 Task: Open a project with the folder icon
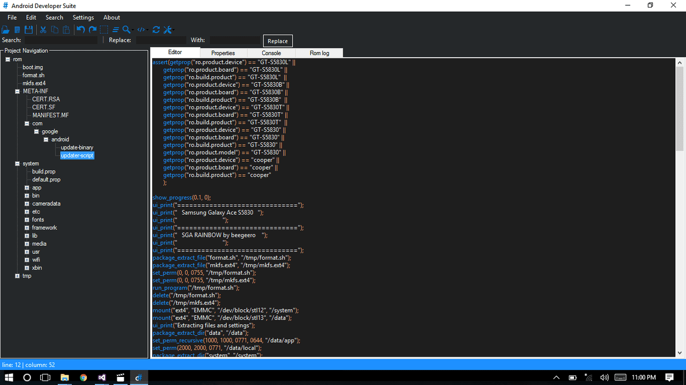6,29
